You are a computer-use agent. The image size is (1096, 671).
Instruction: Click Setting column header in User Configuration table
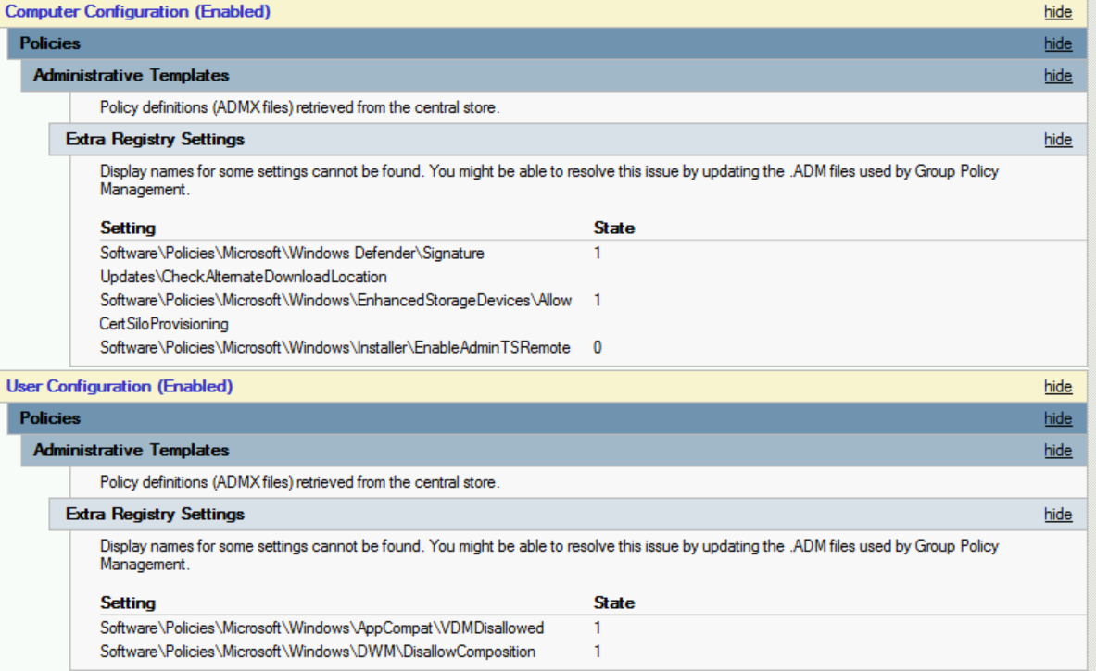coord(128,603)
